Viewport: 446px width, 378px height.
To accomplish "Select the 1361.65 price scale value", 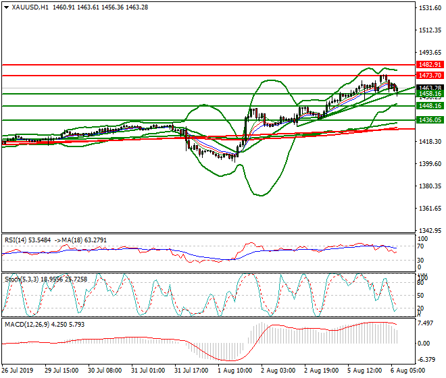I will [430, 209].
